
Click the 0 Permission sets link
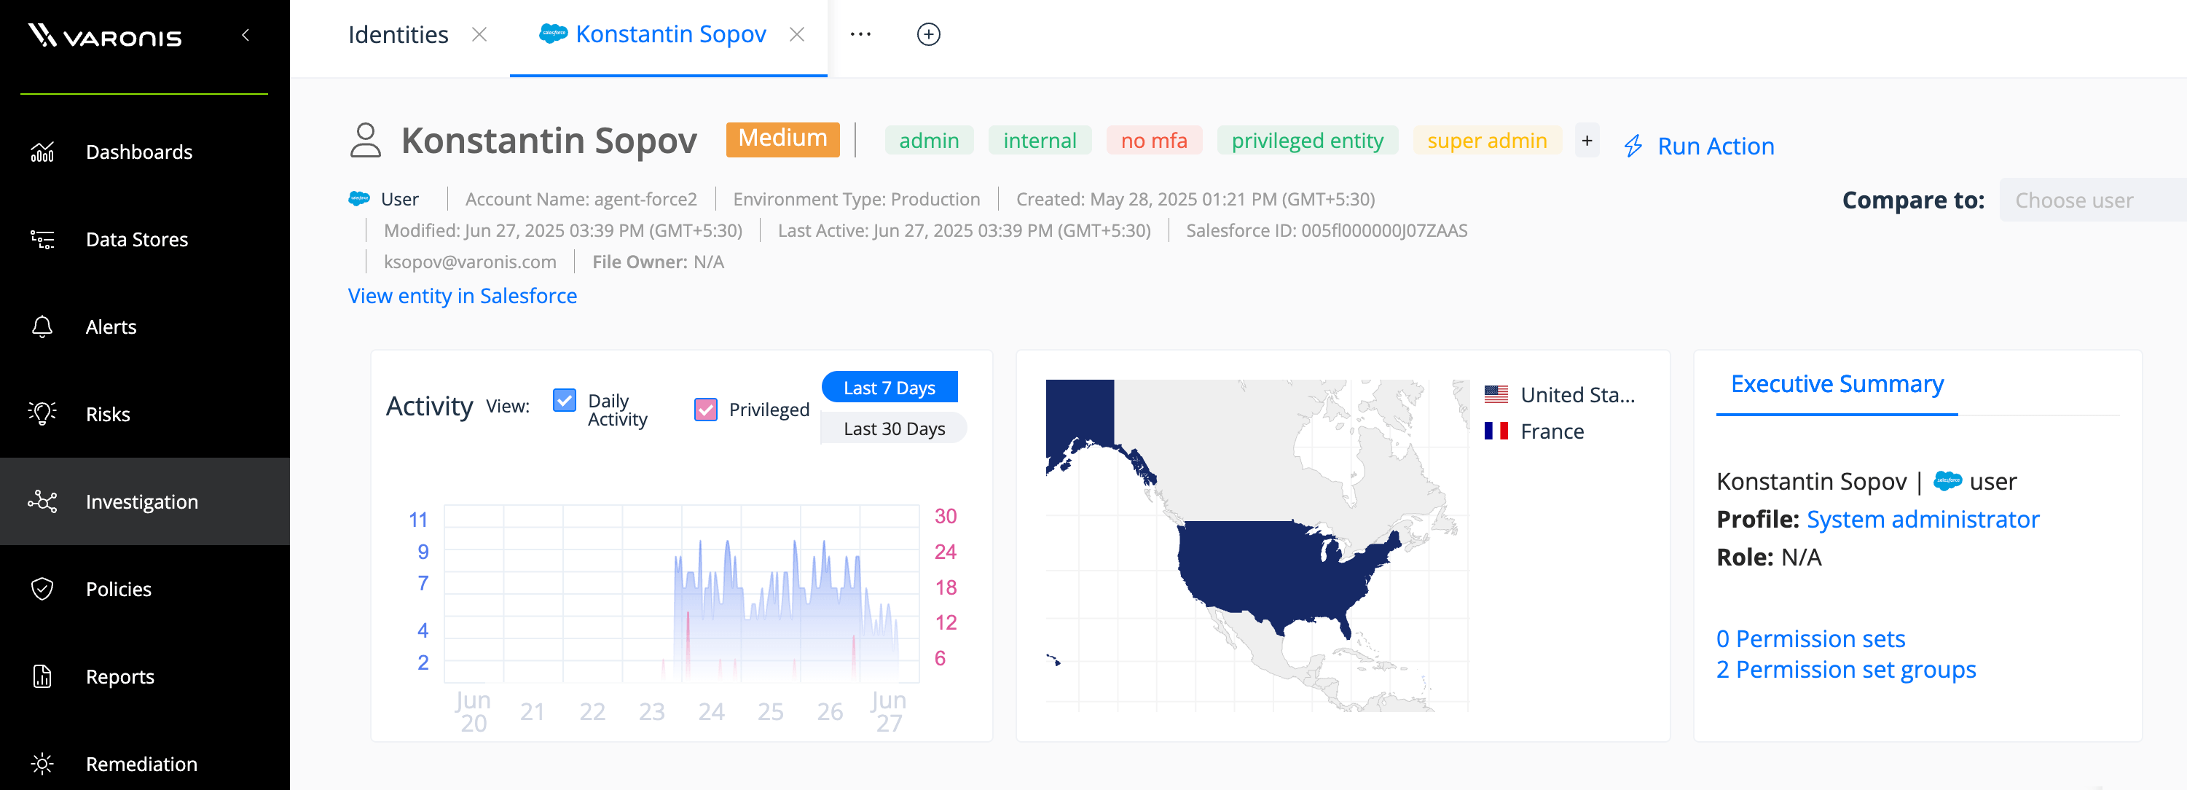click(x=1810, y=639)
